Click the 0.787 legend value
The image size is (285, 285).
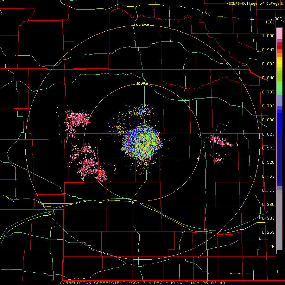coord(268,92)
